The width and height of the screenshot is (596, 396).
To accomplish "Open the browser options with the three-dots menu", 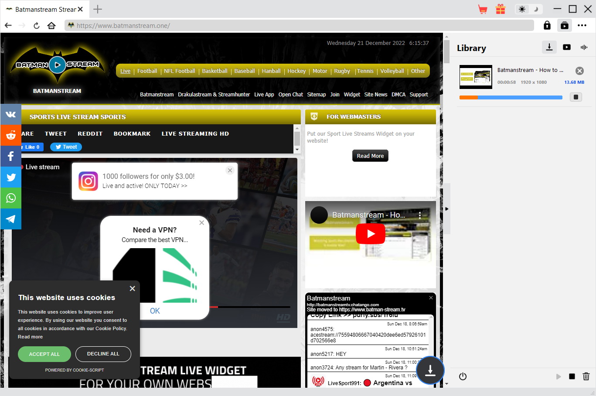I will pos(583,25).
